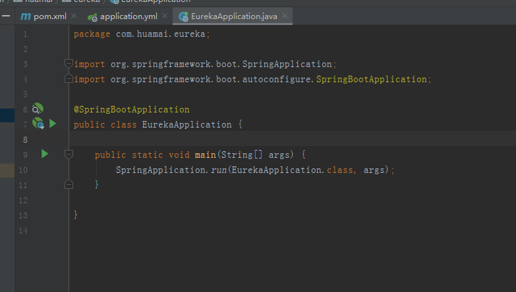Image resolution: width=516 pixels, height=292 pixels.
Task: Click the method fold end marker on line 11
Action: 69,185
